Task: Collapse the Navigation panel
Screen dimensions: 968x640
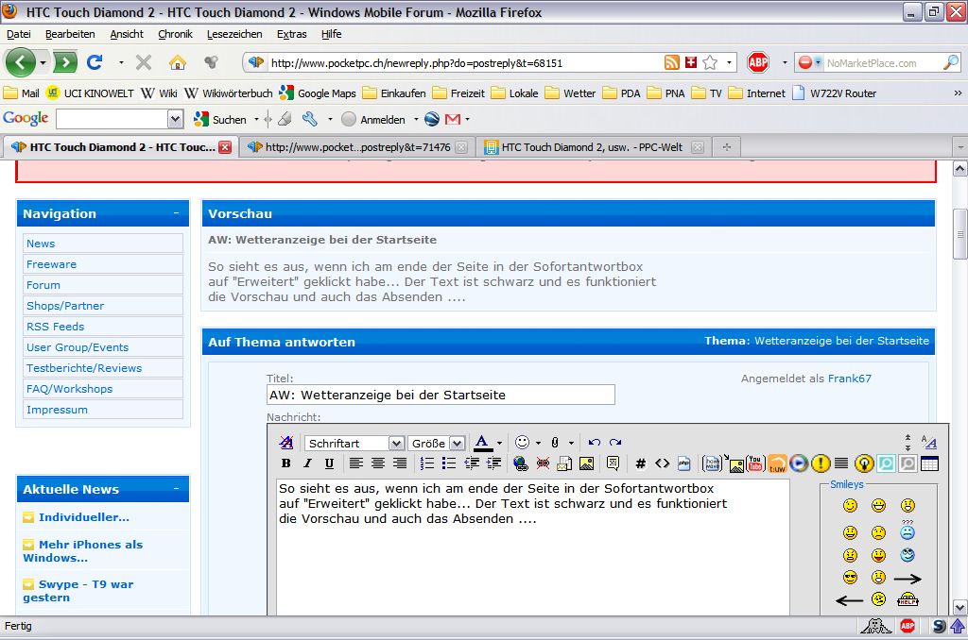Action: pyautogui.click(x=176, y=213)
